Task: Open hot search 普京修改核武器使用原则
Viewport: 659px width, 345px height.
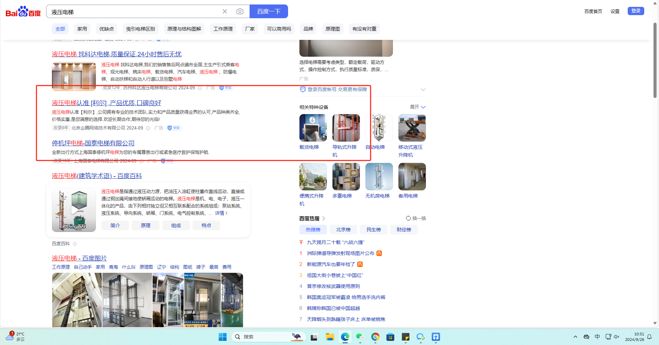Action: (x=333, y=286)
